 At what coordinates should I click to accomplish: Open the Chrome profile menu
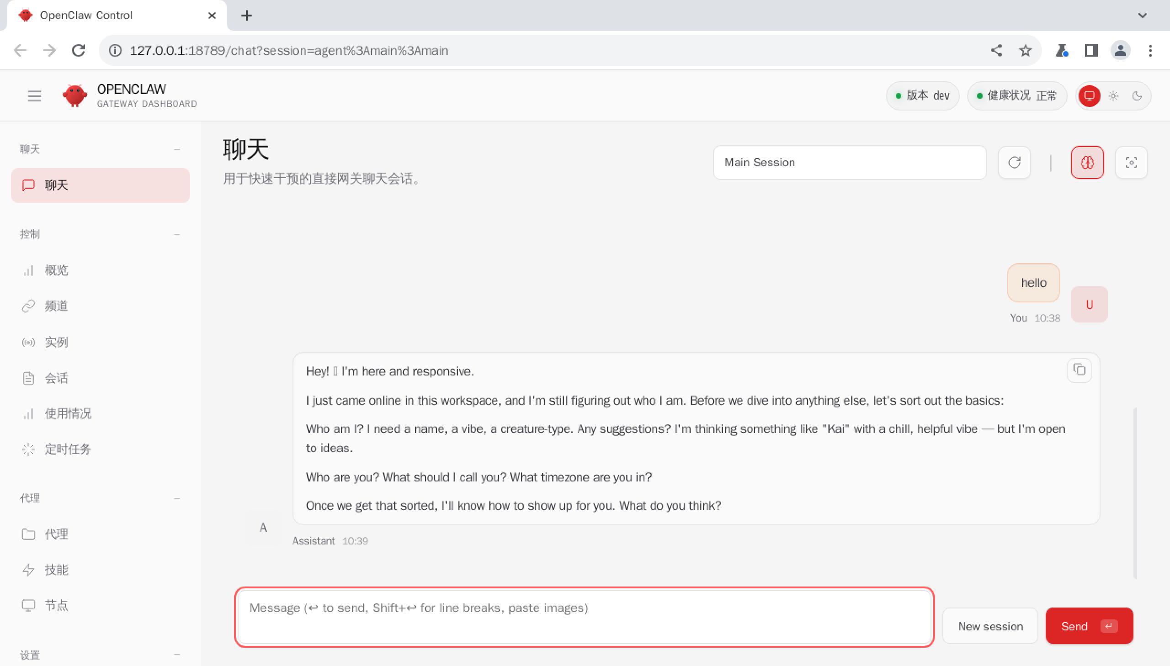[1121, 50]
